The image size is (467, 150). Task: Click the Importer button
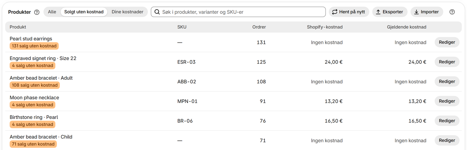coord(427,12)
